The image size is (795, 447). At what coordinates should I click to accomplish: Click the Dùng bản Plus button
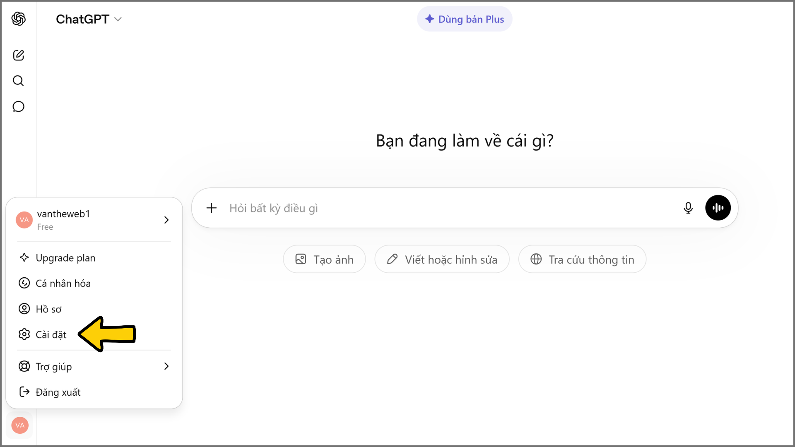click(465, 19)
